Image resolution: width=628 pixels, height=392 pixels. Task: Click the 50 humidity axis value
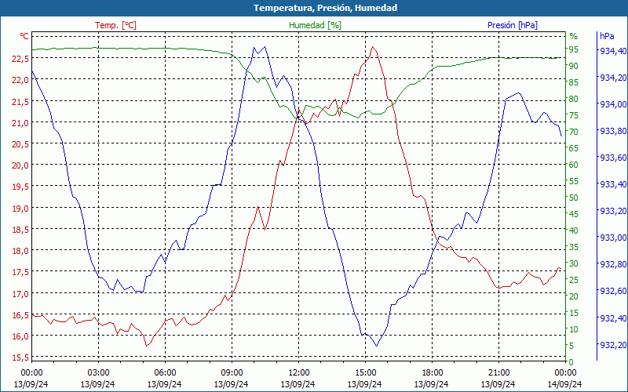574,198
